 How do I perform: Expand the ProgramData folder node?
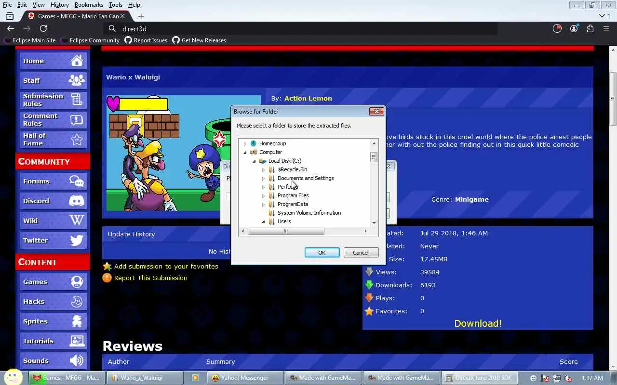tap(263, 204)
